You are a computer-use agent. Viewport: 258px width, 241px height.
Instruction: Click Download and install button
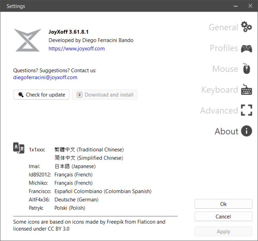pyautogui.click(x=105, y=95)
